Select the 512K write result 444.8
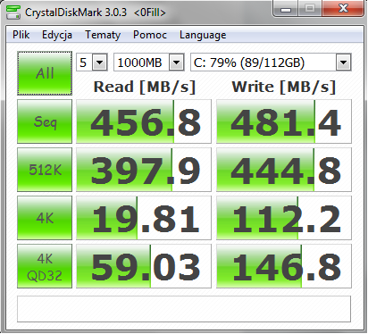The image size is (368, 334). [284, 170]
